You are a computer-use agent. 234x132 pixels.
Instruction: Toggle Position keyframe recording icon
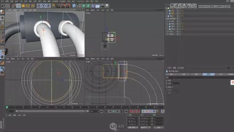[143, 111]
